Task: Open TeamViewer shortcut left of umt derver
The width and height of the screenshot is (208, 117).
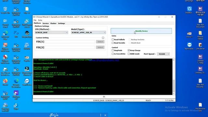Action: tap(189, 46)
